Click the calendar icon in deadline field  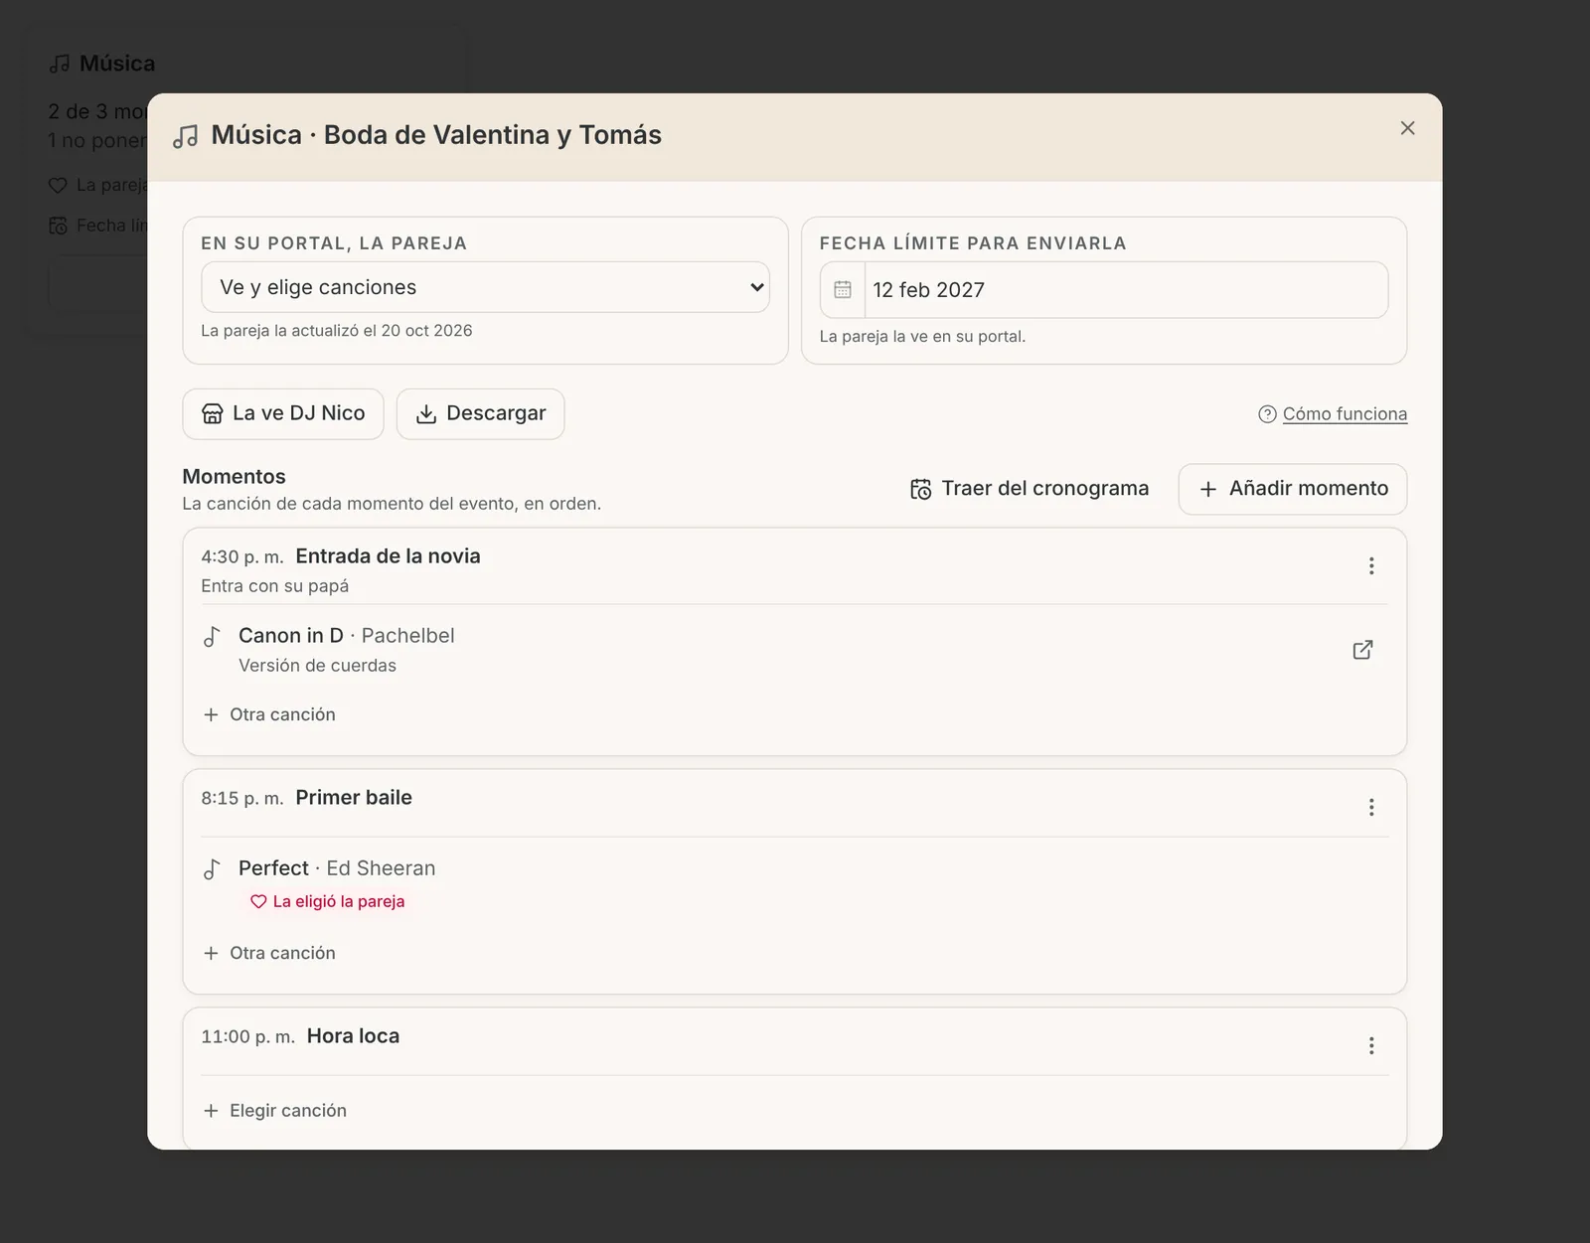pos(843,290)
